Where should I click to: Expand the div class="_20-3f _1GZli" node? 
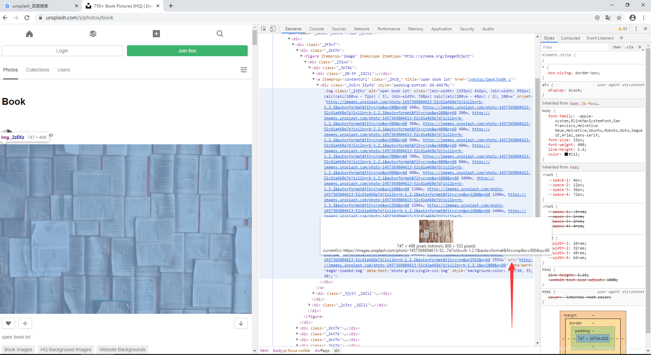point(313,74)
